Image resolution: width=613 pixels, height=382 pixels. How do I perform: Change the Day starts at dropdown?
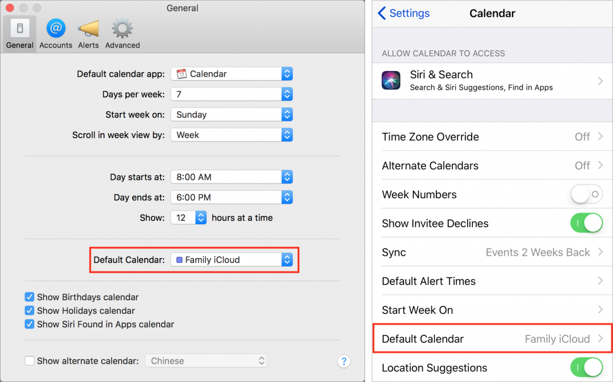[232, 177]
